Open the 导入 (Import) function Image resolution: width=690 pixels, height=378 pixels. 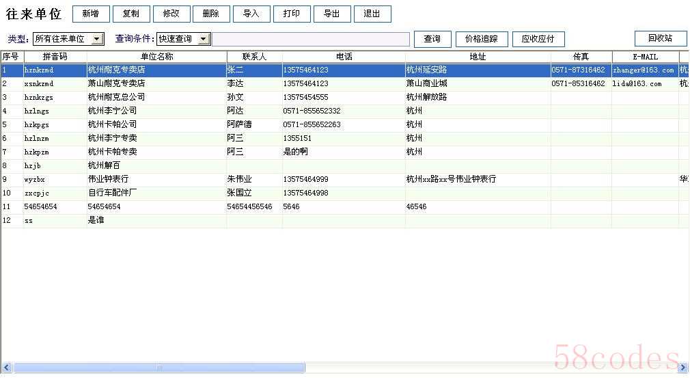coord(251,14)
